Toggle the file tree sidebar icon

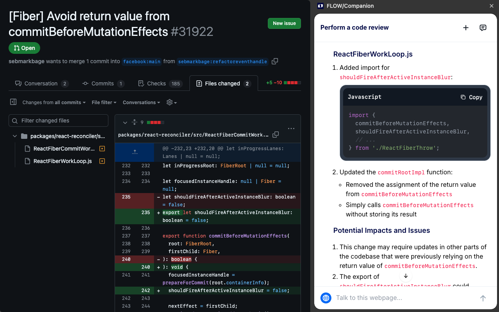click(x=13, y=102)
